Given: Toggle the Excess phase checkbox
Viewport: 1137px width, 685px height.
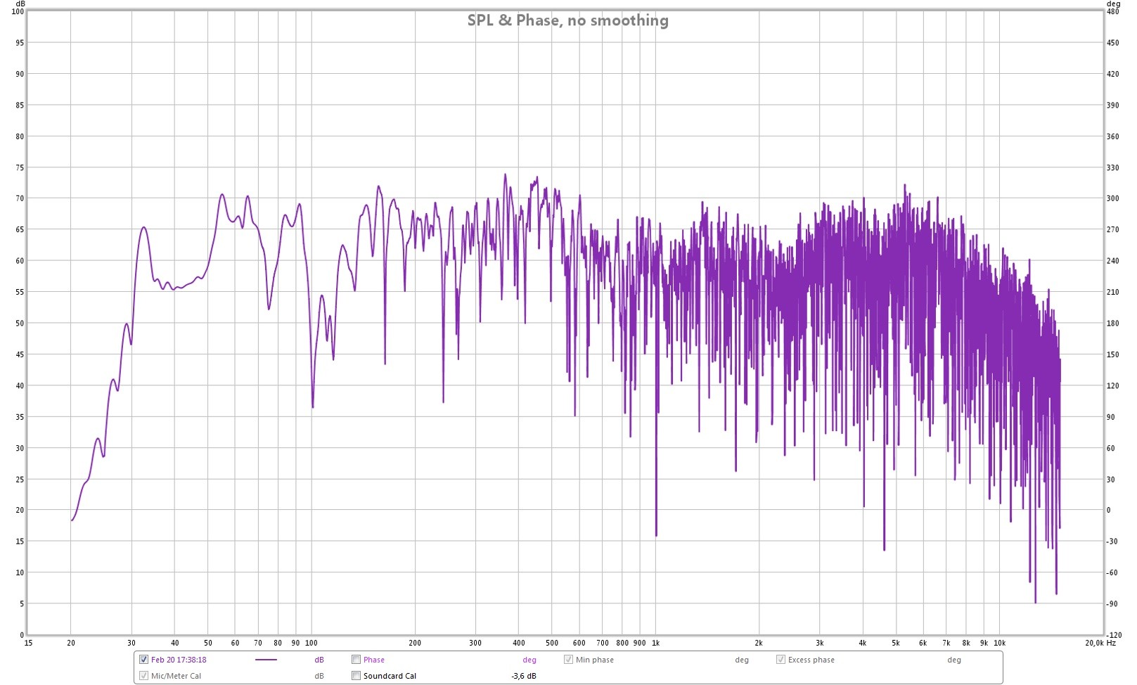Looking at the screenshot, I should click(781, 660).
